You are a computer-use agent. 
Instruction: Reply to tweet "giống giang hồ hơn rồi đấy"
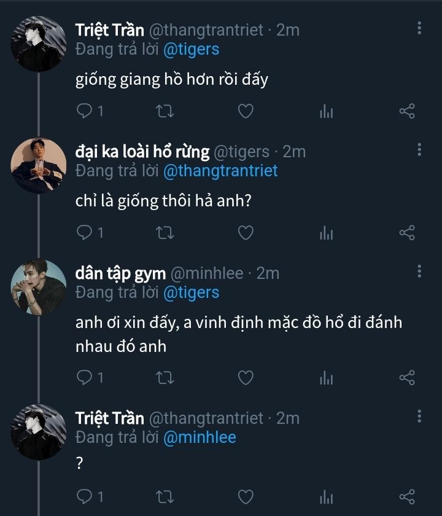pyautogui.click(x=85, y=111)
